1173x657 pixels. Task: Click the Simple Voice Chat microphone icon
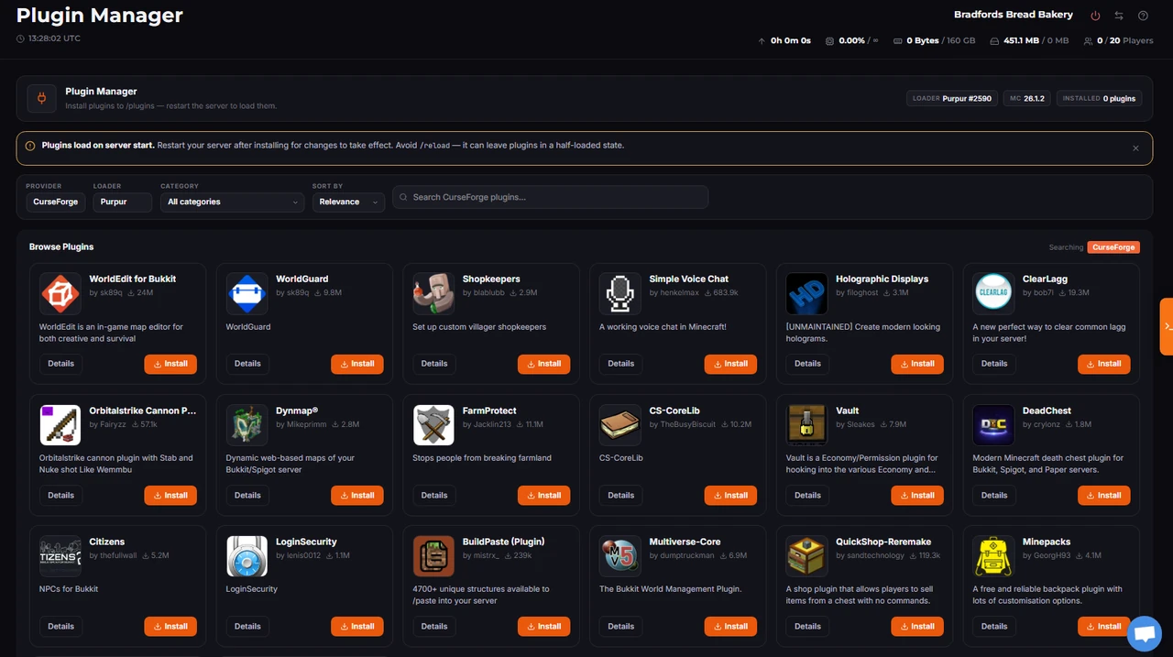point(620,293)
